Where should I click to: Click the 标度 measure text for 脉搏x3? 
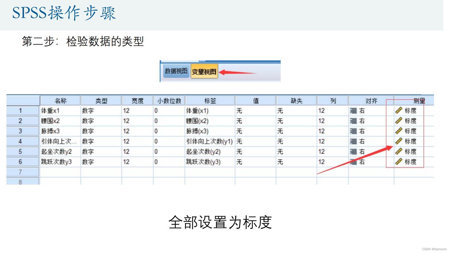click(411, 131)
